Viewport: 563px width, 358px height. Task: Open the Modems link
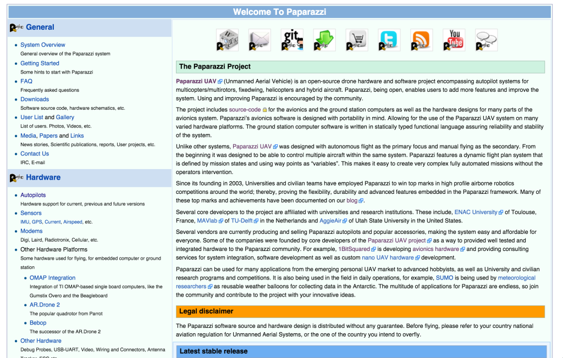click(31, 231)
